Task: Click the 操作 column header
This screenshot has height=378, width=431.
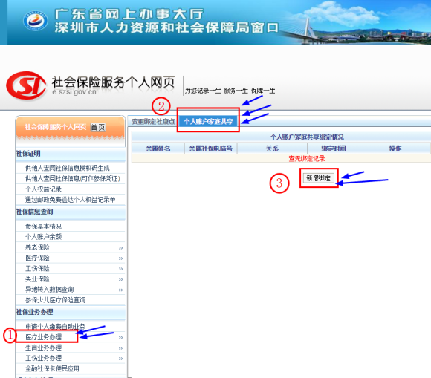Action: coord(395,149)
